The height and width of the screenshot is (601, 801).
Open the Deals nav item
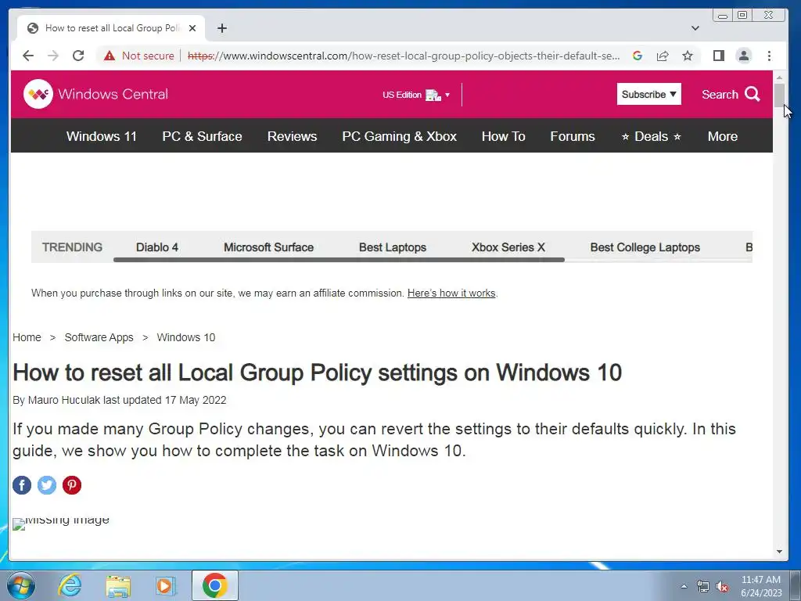point(652,136)
